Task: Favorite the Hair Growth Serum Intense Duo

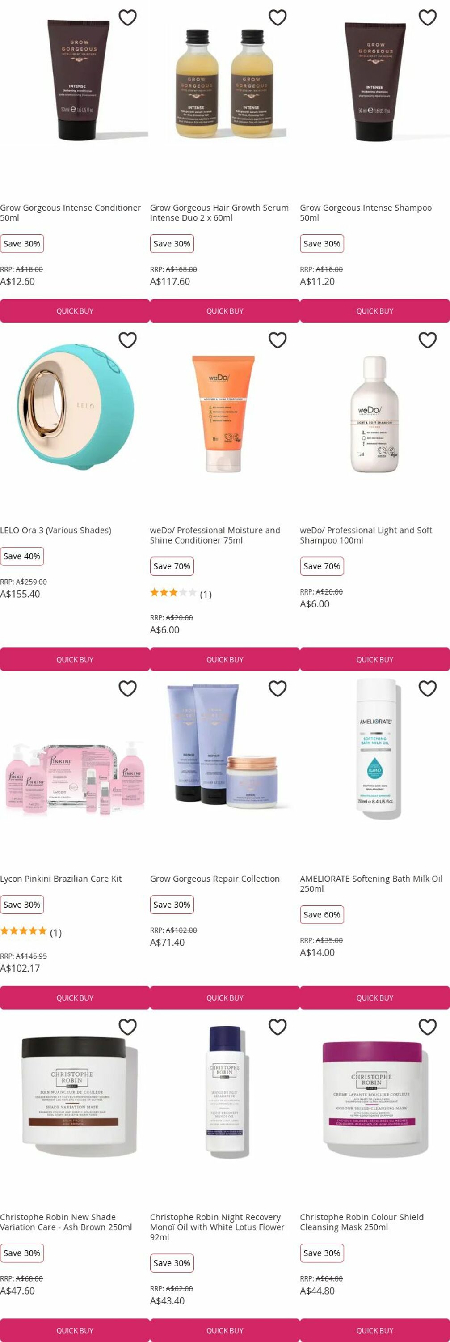Action: (277, 18)
